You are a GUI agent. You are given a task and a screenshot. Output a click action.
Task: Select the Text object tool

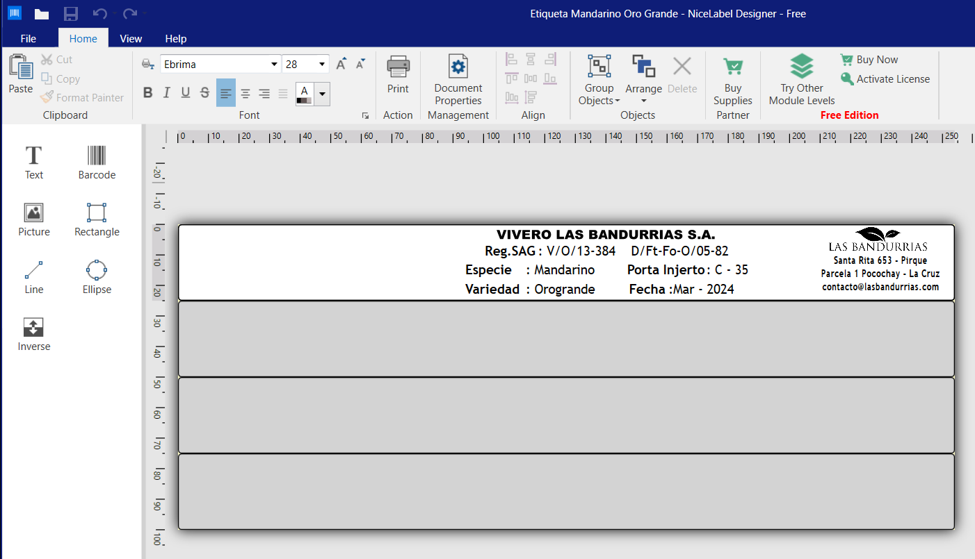point(34,163)
